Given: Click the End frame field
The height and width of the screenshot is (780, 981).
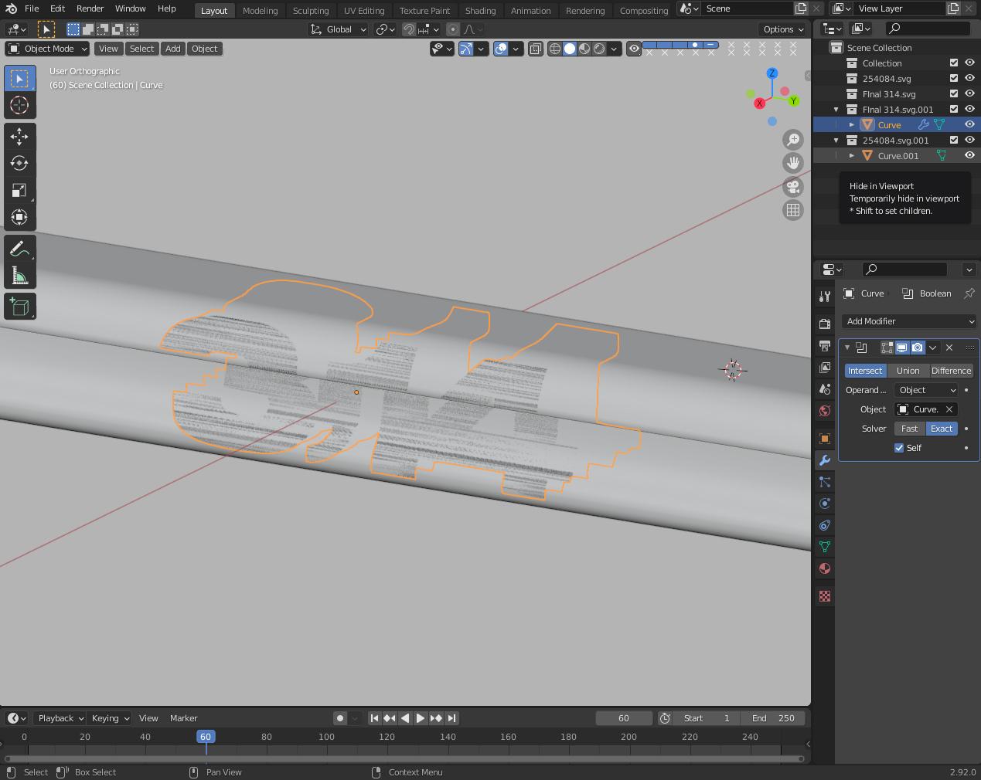Looking at the screenshot, I should point(773,718).
